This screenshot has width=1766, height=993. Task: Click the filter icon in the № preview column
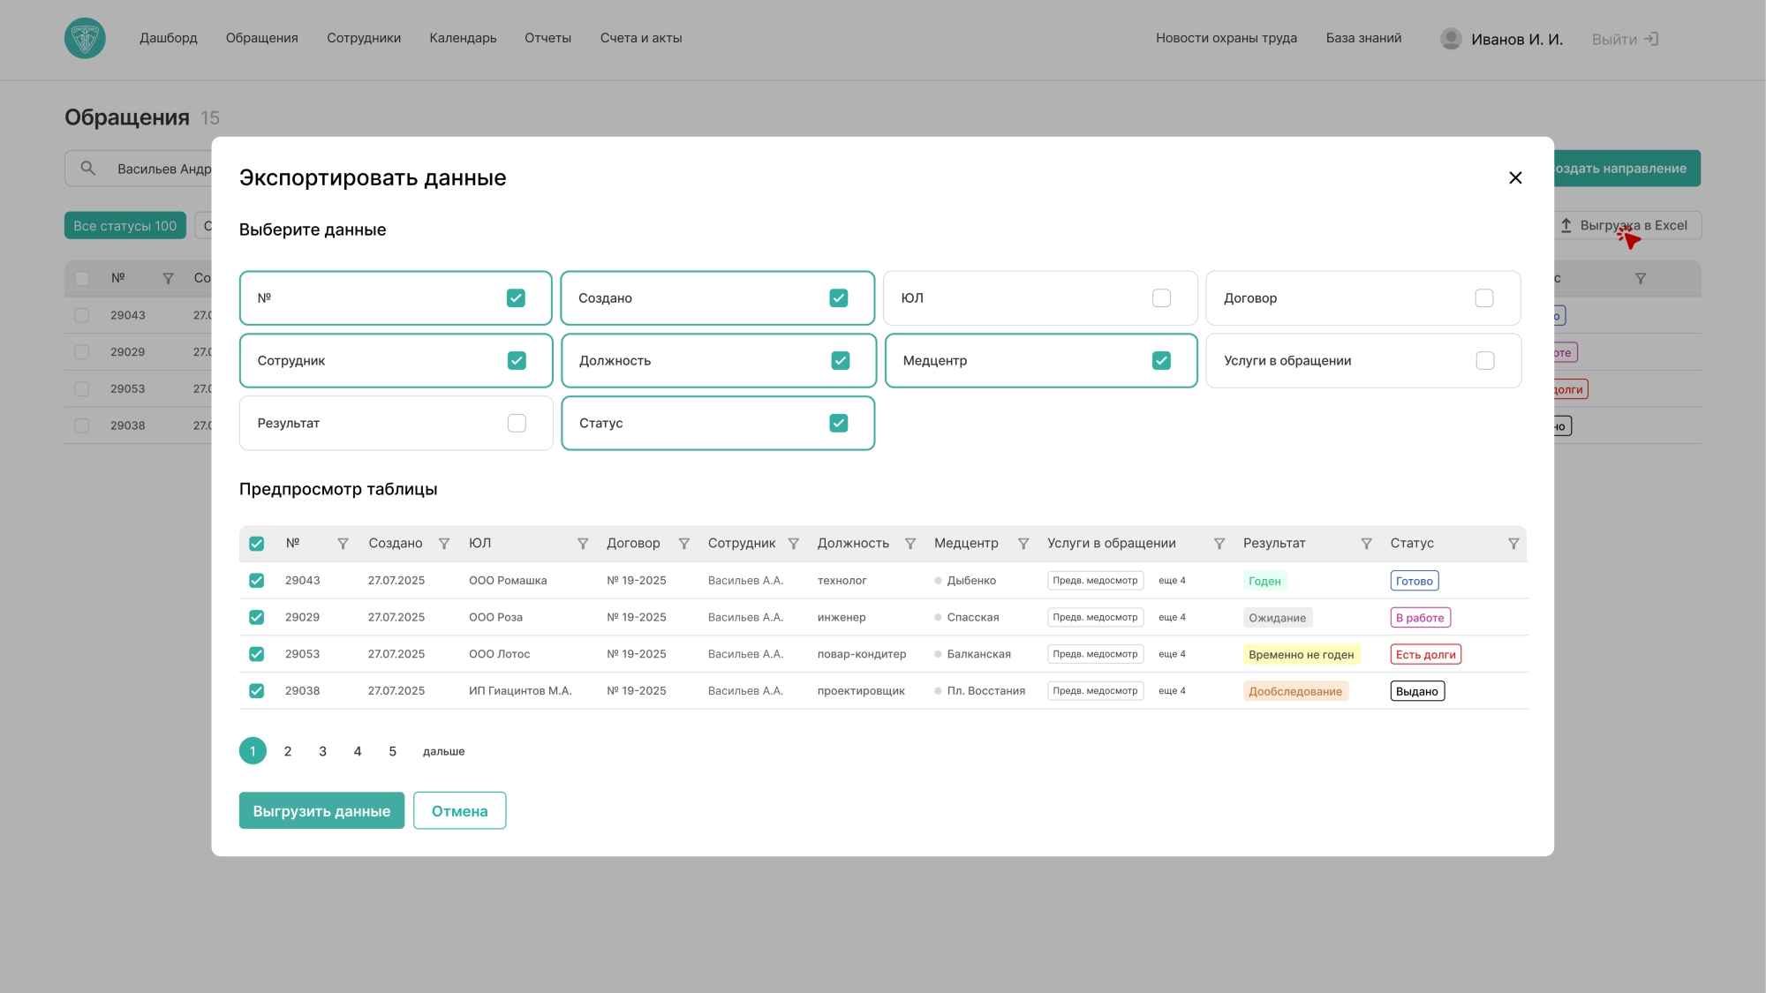(x=343, y=544)
